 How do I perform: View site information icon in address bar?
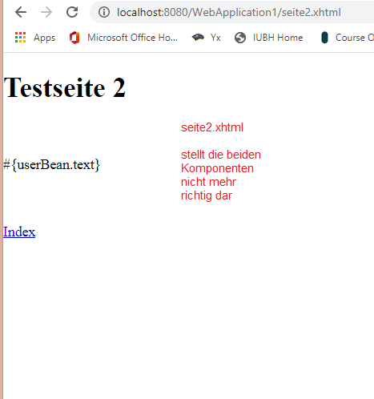tap(104, 12)
